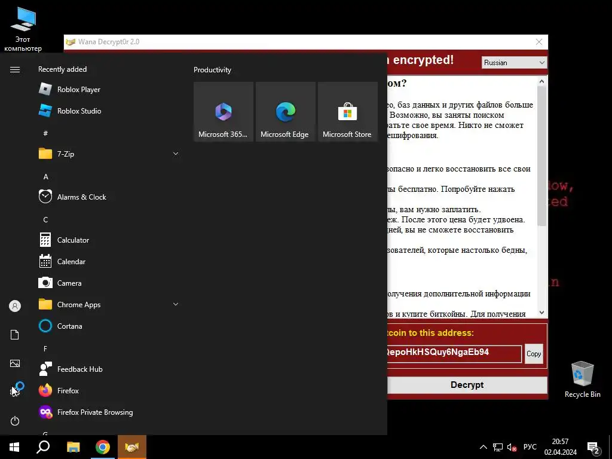Click Copy button next to bitcoin address
This screenshot has height=459, width=612.
click(x=534, y=354)
